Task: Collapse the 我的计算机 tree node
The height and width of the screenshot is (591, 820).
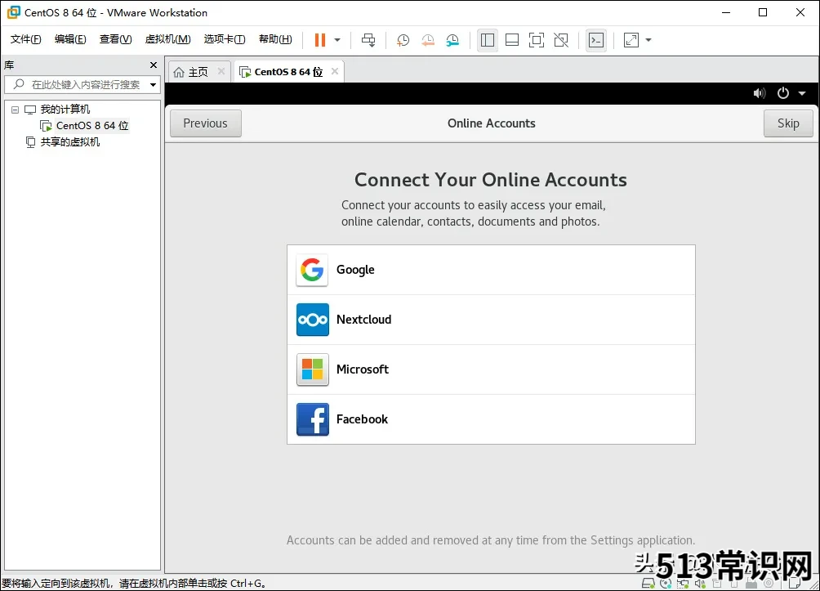Action: (x=16, y=110)
